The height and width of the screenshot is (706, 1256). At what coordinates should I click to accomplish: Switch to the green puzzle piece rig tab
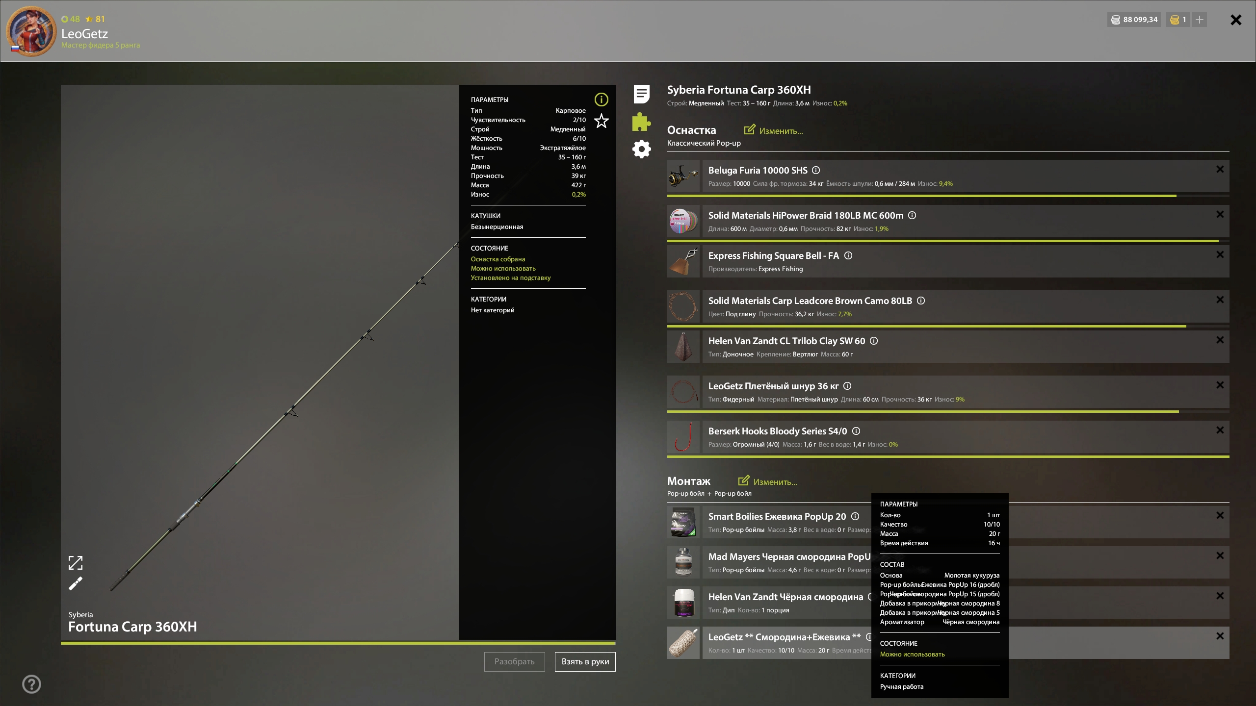(x=641, y=122)
